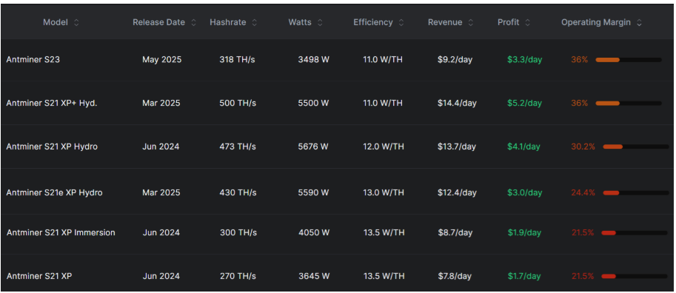676x293 pixels.
Task: Click the Revenue sort arrows icon
Action: [471, 23]
